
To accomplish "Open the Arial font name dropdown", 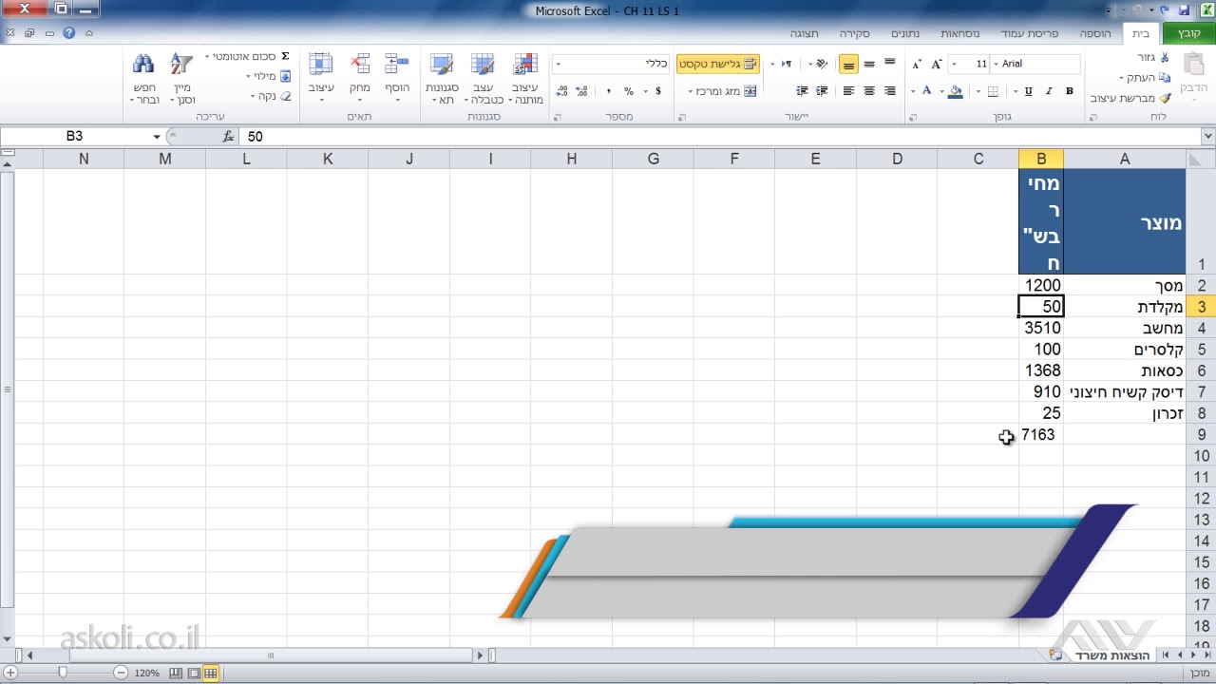I will point(995,64).
